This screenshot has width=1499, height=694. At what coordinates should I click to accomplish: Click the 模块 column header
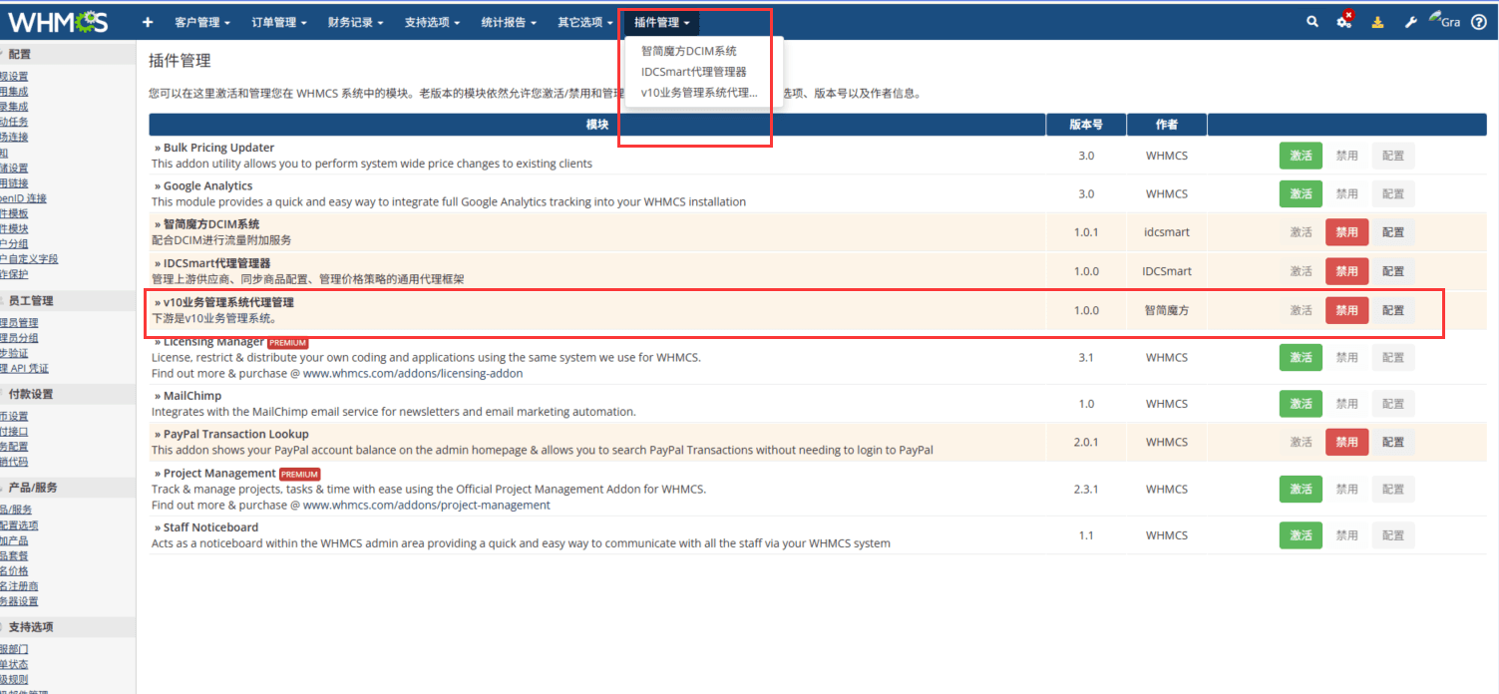[x=597, y=125]
